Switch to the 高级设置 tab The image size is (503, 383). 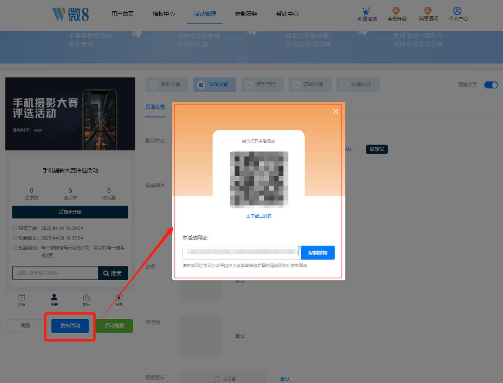310,84
